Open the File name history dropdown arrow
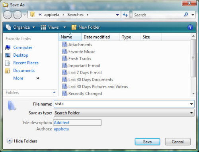Screen dimensions: 199x152 (191, 104)
